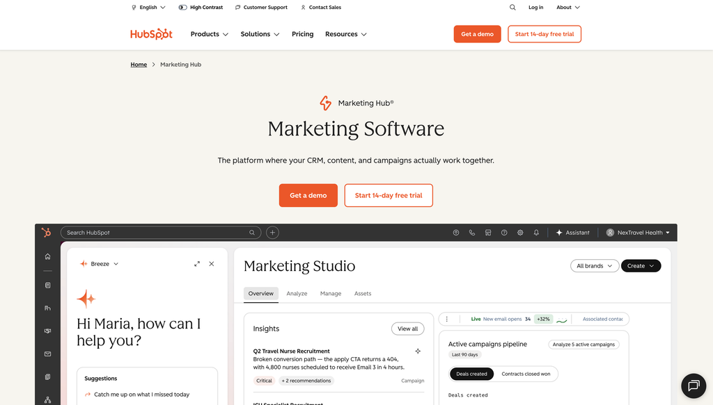Viewport: 713px width, 405px height.
Task: Open the NexTravel Health account dropdown
Action: (x=638, y=233)
